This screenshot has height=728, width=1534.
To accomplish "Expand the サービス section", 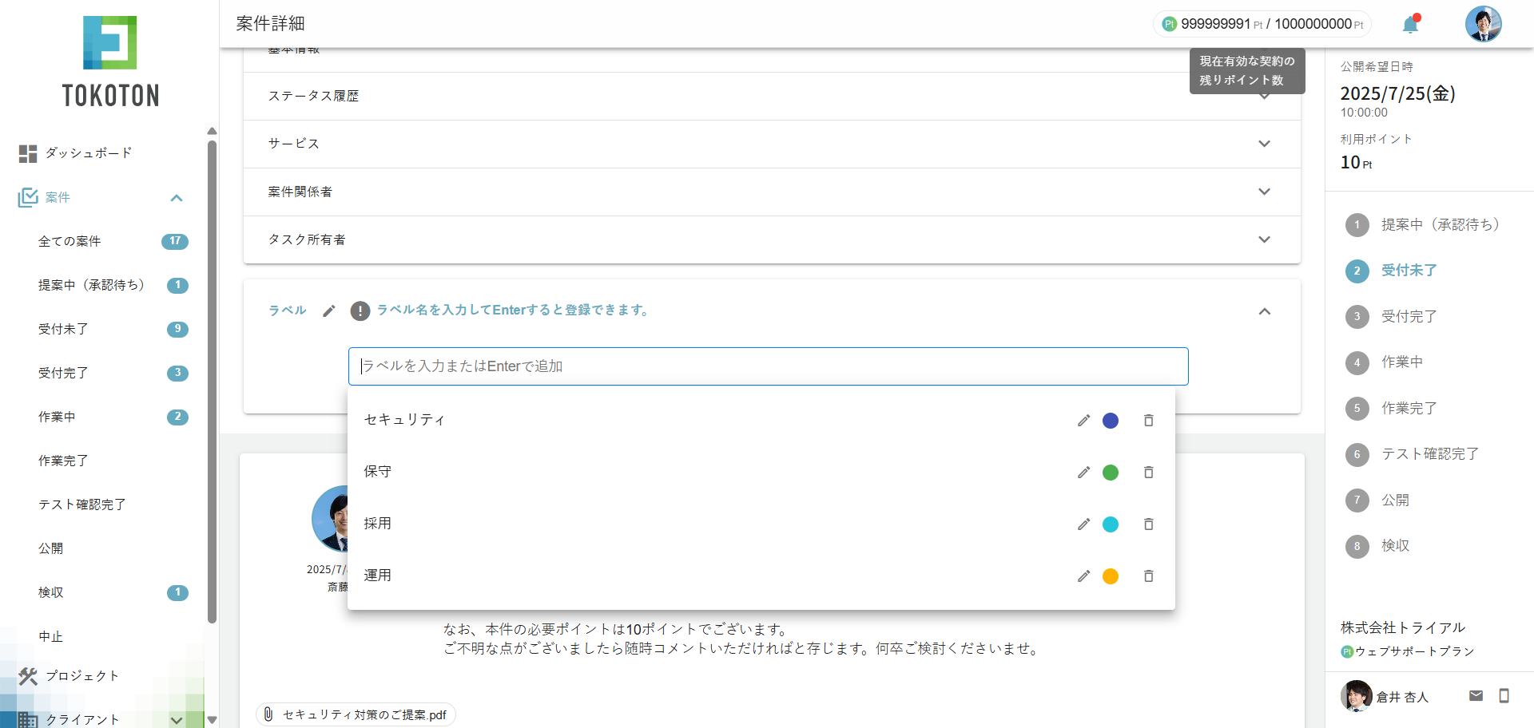I will pos(1264,144).
